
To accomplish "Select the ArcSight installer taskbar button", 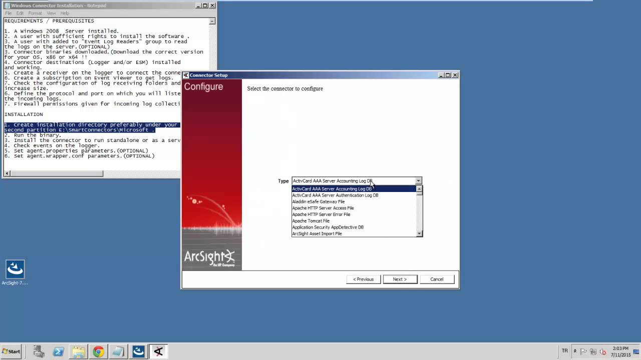I will pyautogui.click(x=138, y=351).
